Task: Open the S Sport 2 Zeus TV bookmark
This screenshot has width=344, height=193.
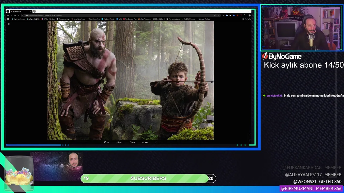Action: click(x=159, y=19)
